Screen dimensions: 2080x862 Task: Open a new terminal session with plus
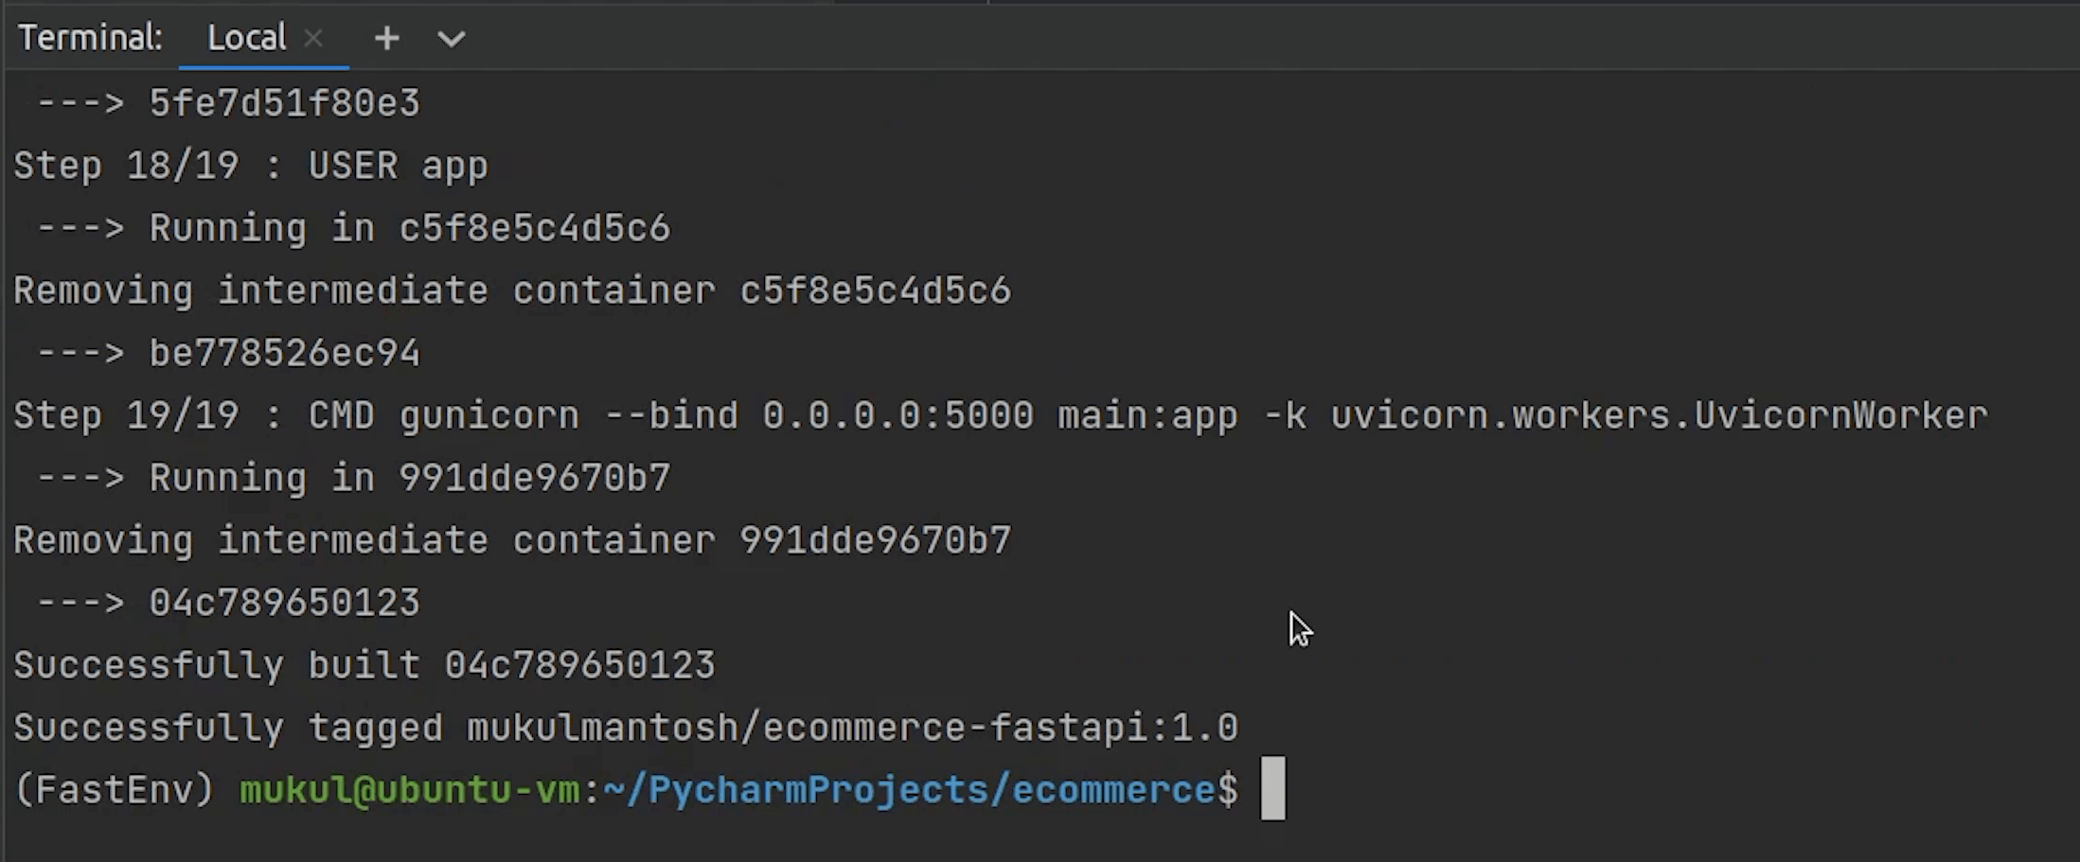[x=386, y=38]
